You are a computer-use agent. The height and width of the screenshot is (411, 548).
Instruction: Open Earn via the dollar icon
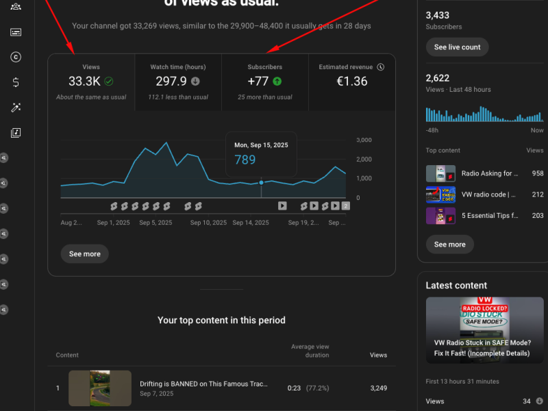pyautogui.click(x=16, y=82)
